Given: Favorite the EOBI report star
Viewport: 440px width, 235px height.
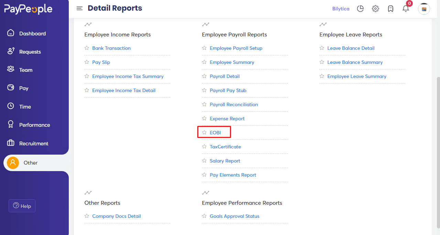Looking at the screenshot, I should tap(204, 132).
